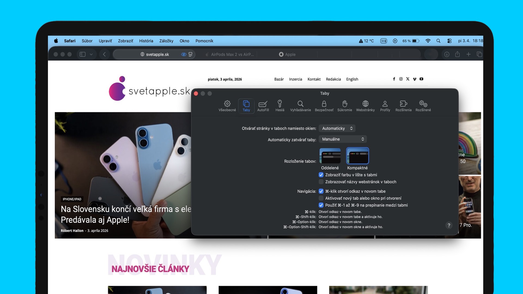
Task: Select the Webstránky settings icon
Action: (365, 106)
